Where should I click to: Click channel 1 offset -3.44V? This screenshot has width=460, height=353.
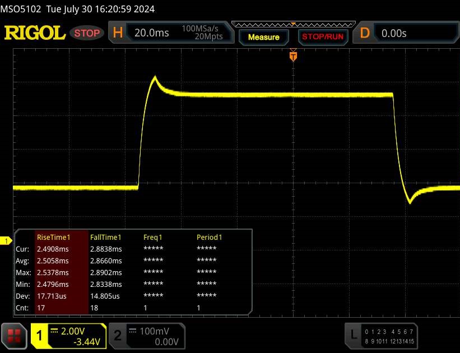[x=87, y=342]
